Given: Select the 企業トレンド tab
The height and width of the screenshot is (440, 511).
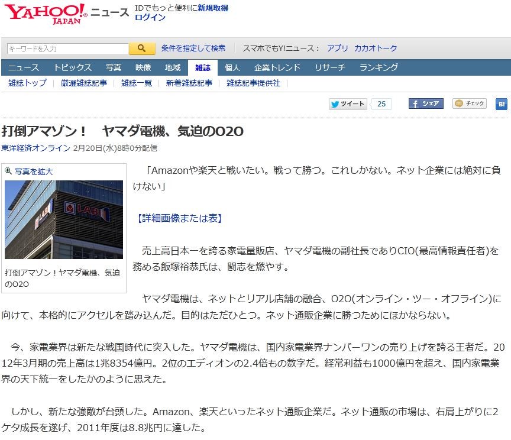Looking at the screenshot, I should tap(277, 67).
